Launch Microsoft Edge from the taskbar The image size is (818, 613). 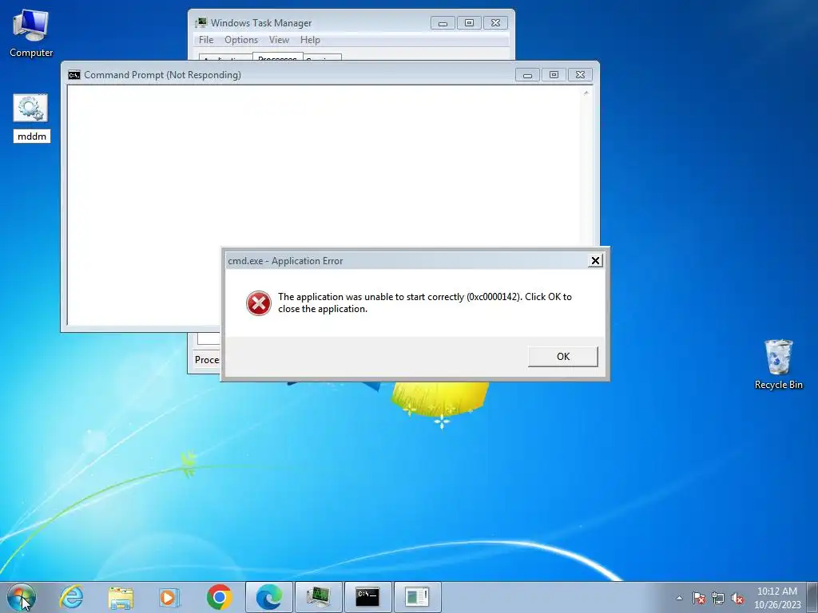point(268,597)
